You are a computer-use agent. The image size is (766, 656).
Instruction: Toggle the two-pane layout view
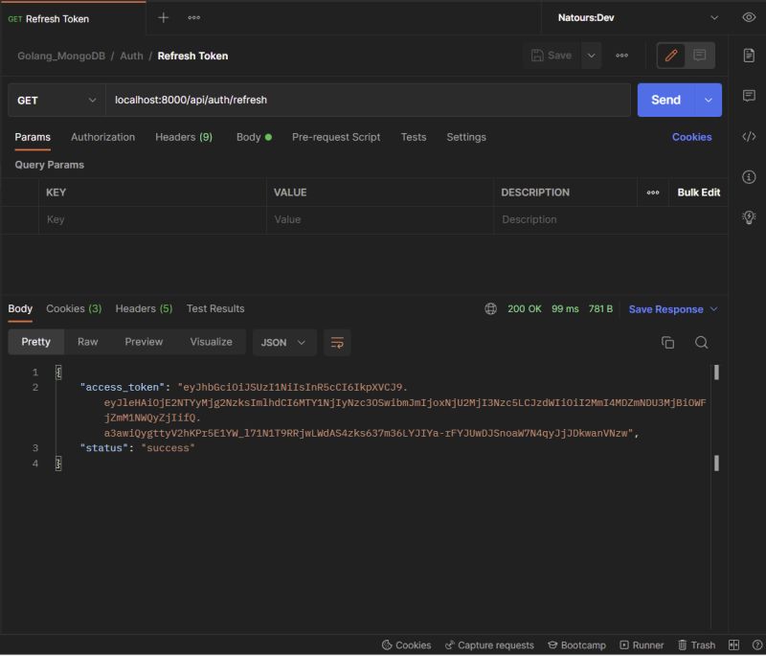coord(732,645)
